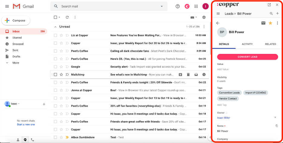Click Leads in the Copper breadcrumb
Screen dimensions: 283x143
tap(229, 14)
